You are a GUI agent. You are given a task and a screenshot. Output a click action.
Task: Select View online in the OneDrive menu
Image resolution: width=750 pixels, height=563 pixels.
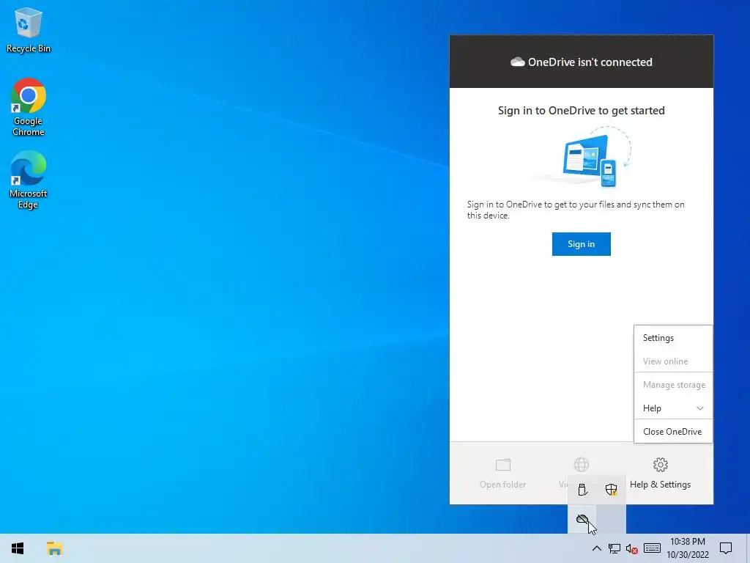[x=673, y=361]
